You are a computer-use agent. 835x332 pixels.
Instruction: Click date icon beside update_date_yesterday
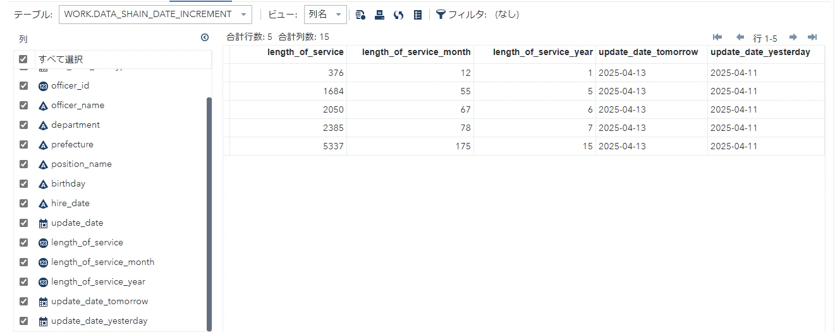(43, 321)
